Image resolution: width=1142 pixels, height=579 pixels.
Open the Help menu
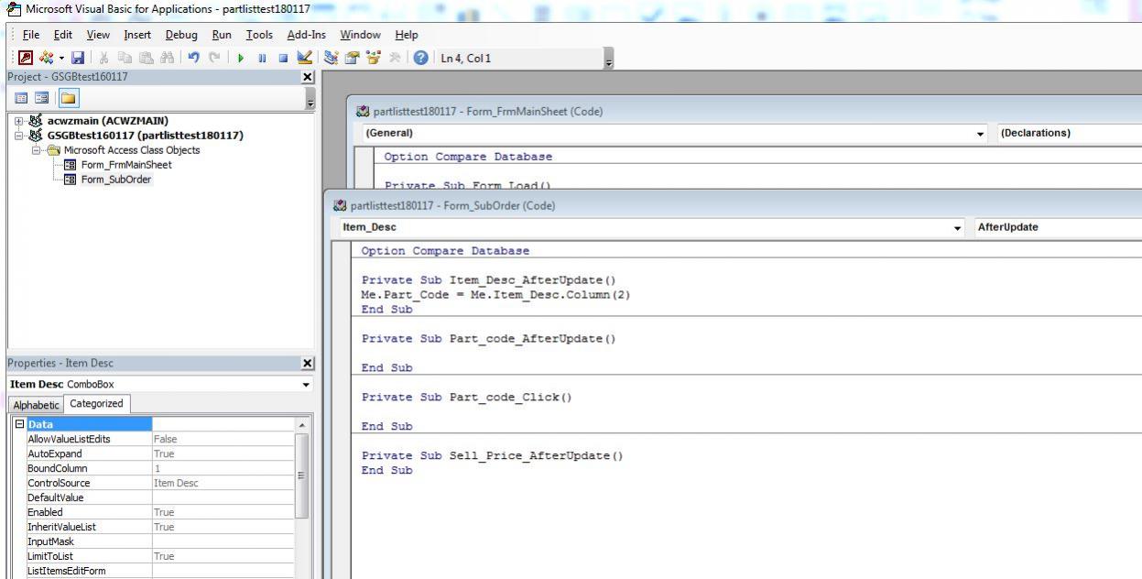coord(406,35)
